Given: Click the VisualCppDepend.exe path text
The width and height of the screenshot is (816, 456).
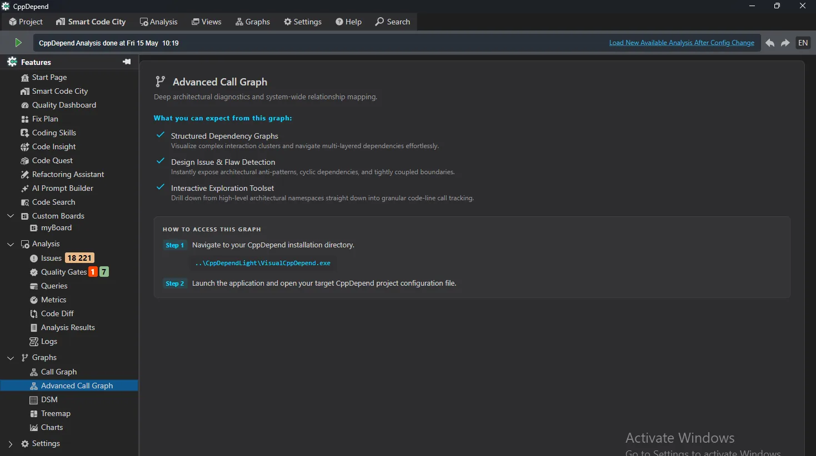Looking at the screenshot, I should [x=263, y=263].
